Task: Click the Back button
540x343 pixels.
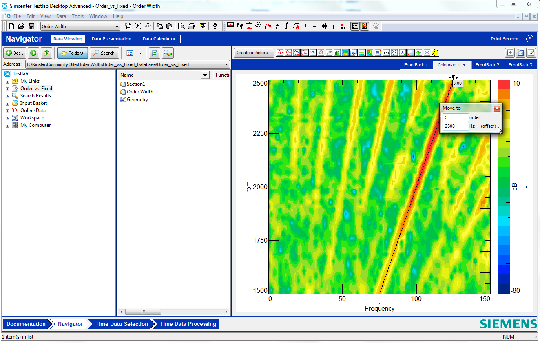Action: (x=15, y=53)
